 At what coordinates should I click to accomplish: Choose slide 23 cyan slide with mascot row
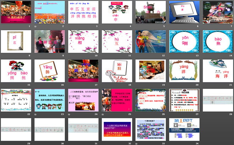50,100
